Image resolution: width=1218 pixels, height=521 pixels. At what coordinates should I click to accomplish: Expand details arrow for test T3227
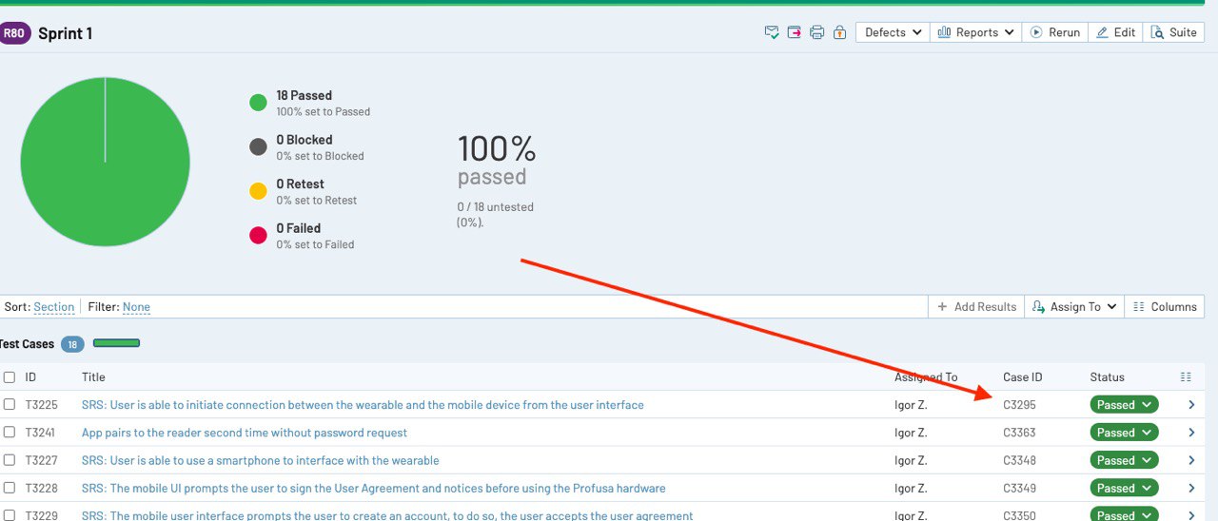(x=1191, y=460)
